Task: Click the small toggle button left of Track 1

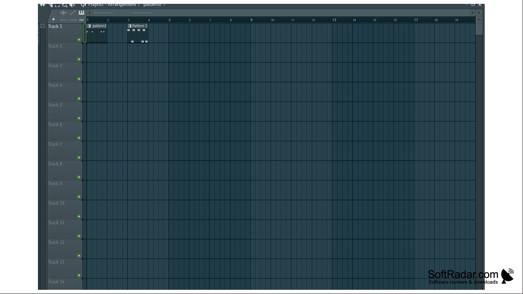Action: (x=42, y=26)
